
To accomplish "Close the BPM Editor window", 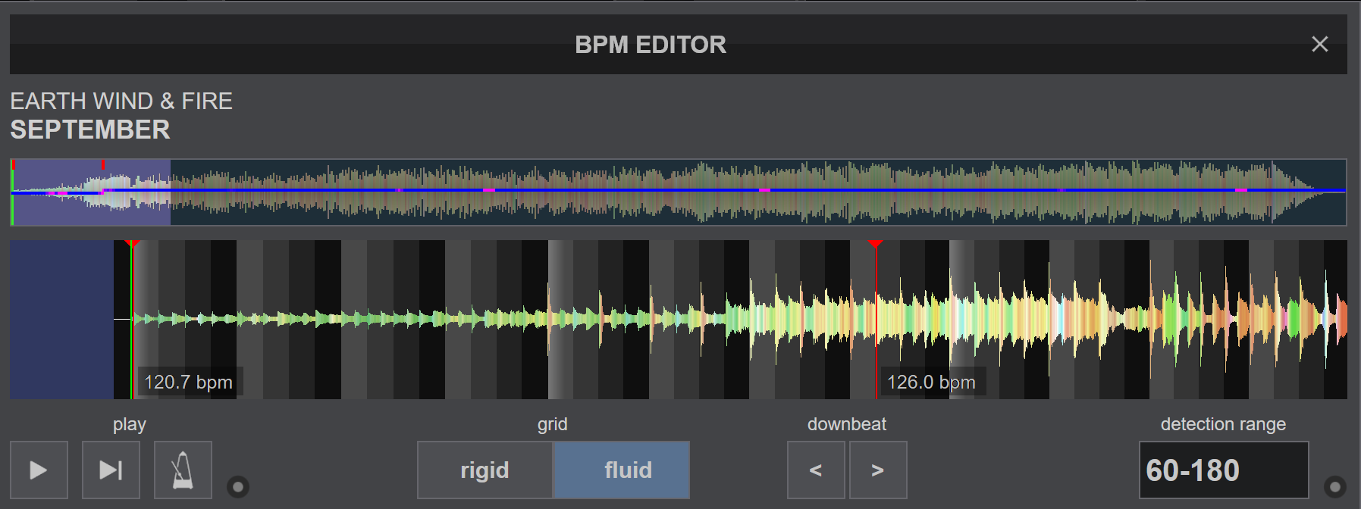I will (1319, 45).
